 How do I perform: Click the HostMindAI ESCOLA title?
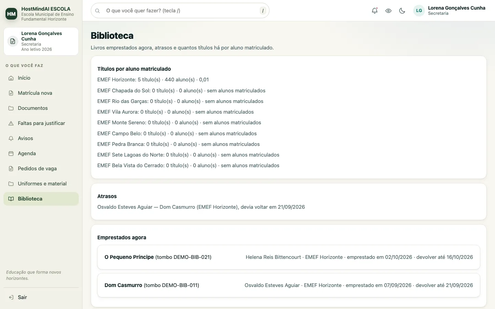46,9
